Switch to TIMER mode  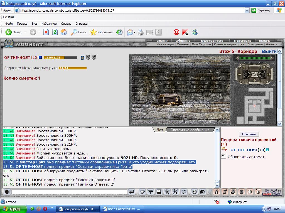click(277, 194)
